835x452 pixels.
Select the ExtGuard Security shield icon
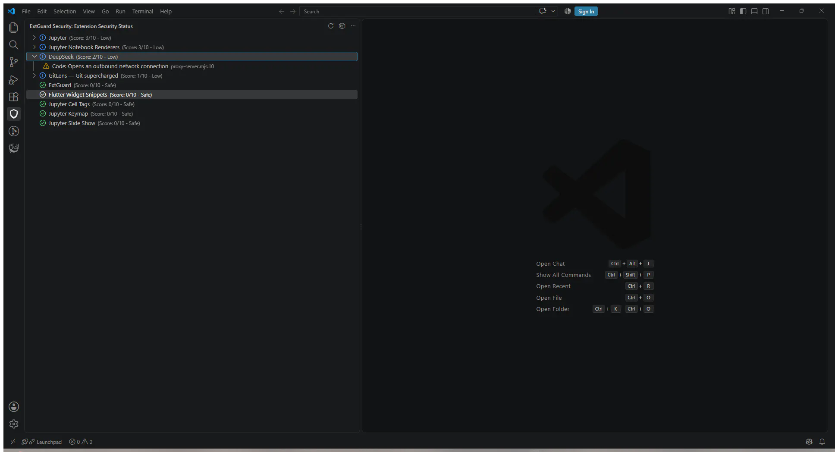click(x=14, y=114)
